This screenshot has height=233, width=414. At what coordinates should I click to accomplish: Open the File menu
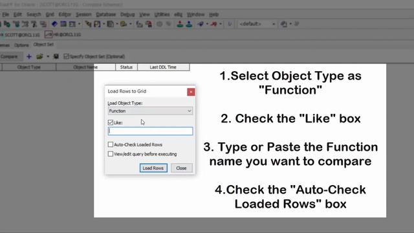tap(6, 14)
